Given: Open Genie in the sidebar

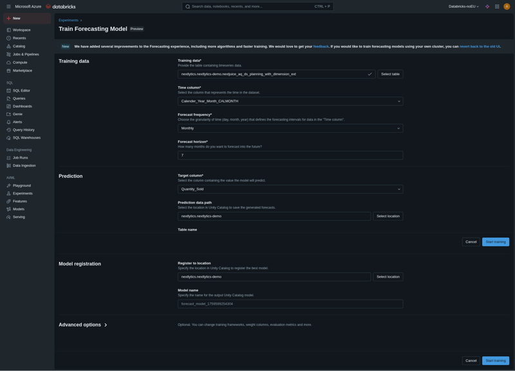Looking at the screenshot, I should [17, 114].
